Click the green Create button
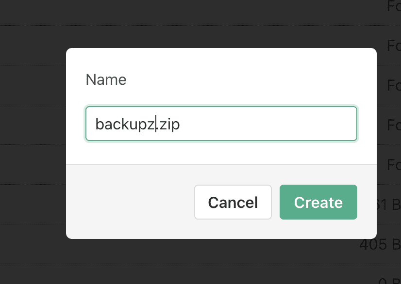Screen dimensions: 401x284 [318, 202]
